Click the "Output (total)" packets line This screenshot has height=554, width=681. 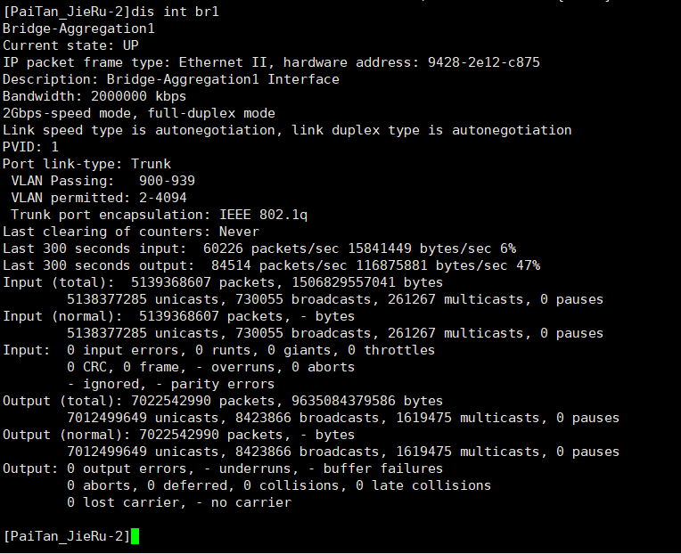[x=223, y=401]
